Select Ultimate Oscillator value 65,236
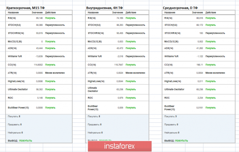This screenshot has height=152, width=239. [x=200, y=89]
